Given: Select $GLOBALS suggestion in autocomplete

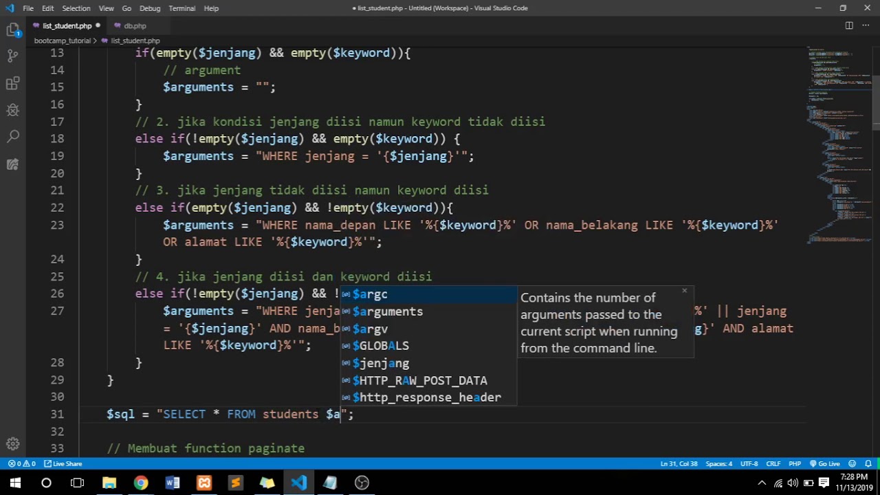Looking at the screenshot, I should point(429,346).
